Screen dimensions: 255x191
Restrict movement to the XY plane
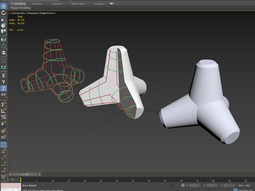pos(3,94)
